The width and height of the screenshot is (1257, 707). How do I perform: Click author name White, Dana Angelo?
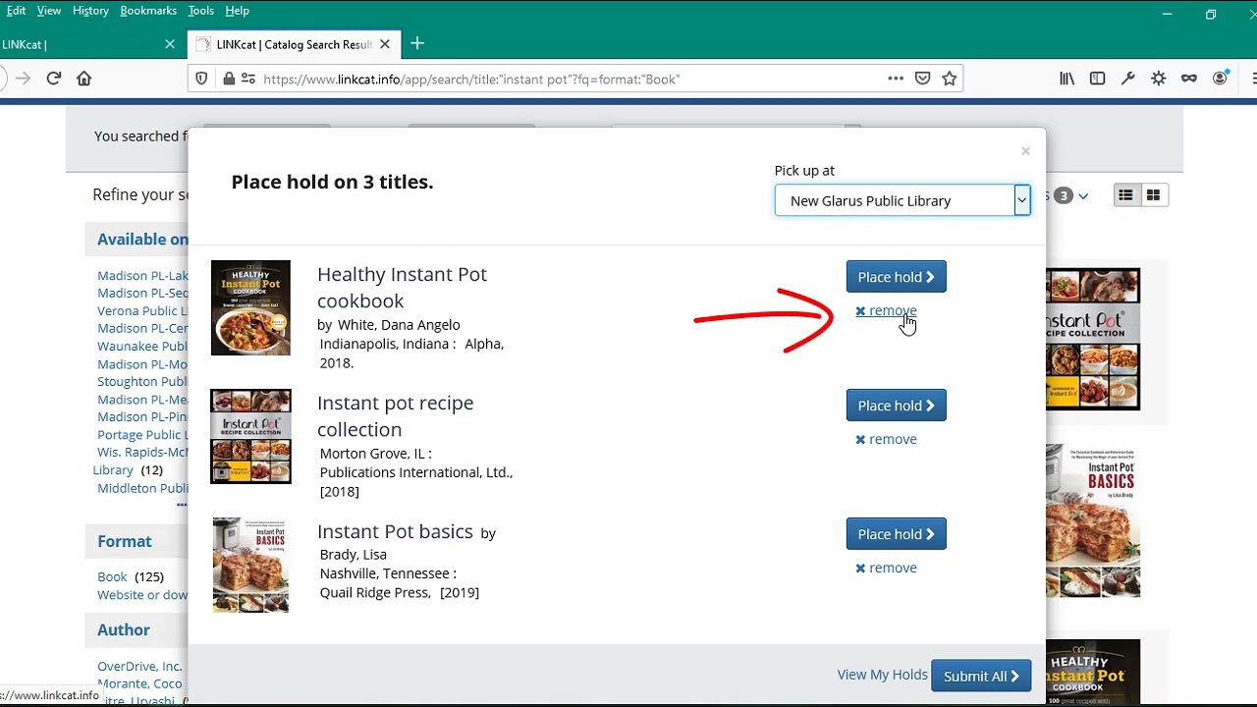point(399,324)
